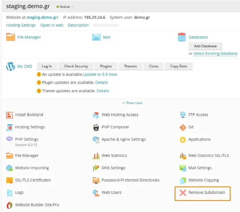Click the Add Database button
This screenshot has height=212, width=240.
coord(205,46)
